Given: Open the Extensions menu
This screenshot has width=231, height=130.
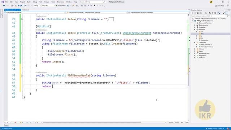Looking at the screenshot, I should coord(61,2).
